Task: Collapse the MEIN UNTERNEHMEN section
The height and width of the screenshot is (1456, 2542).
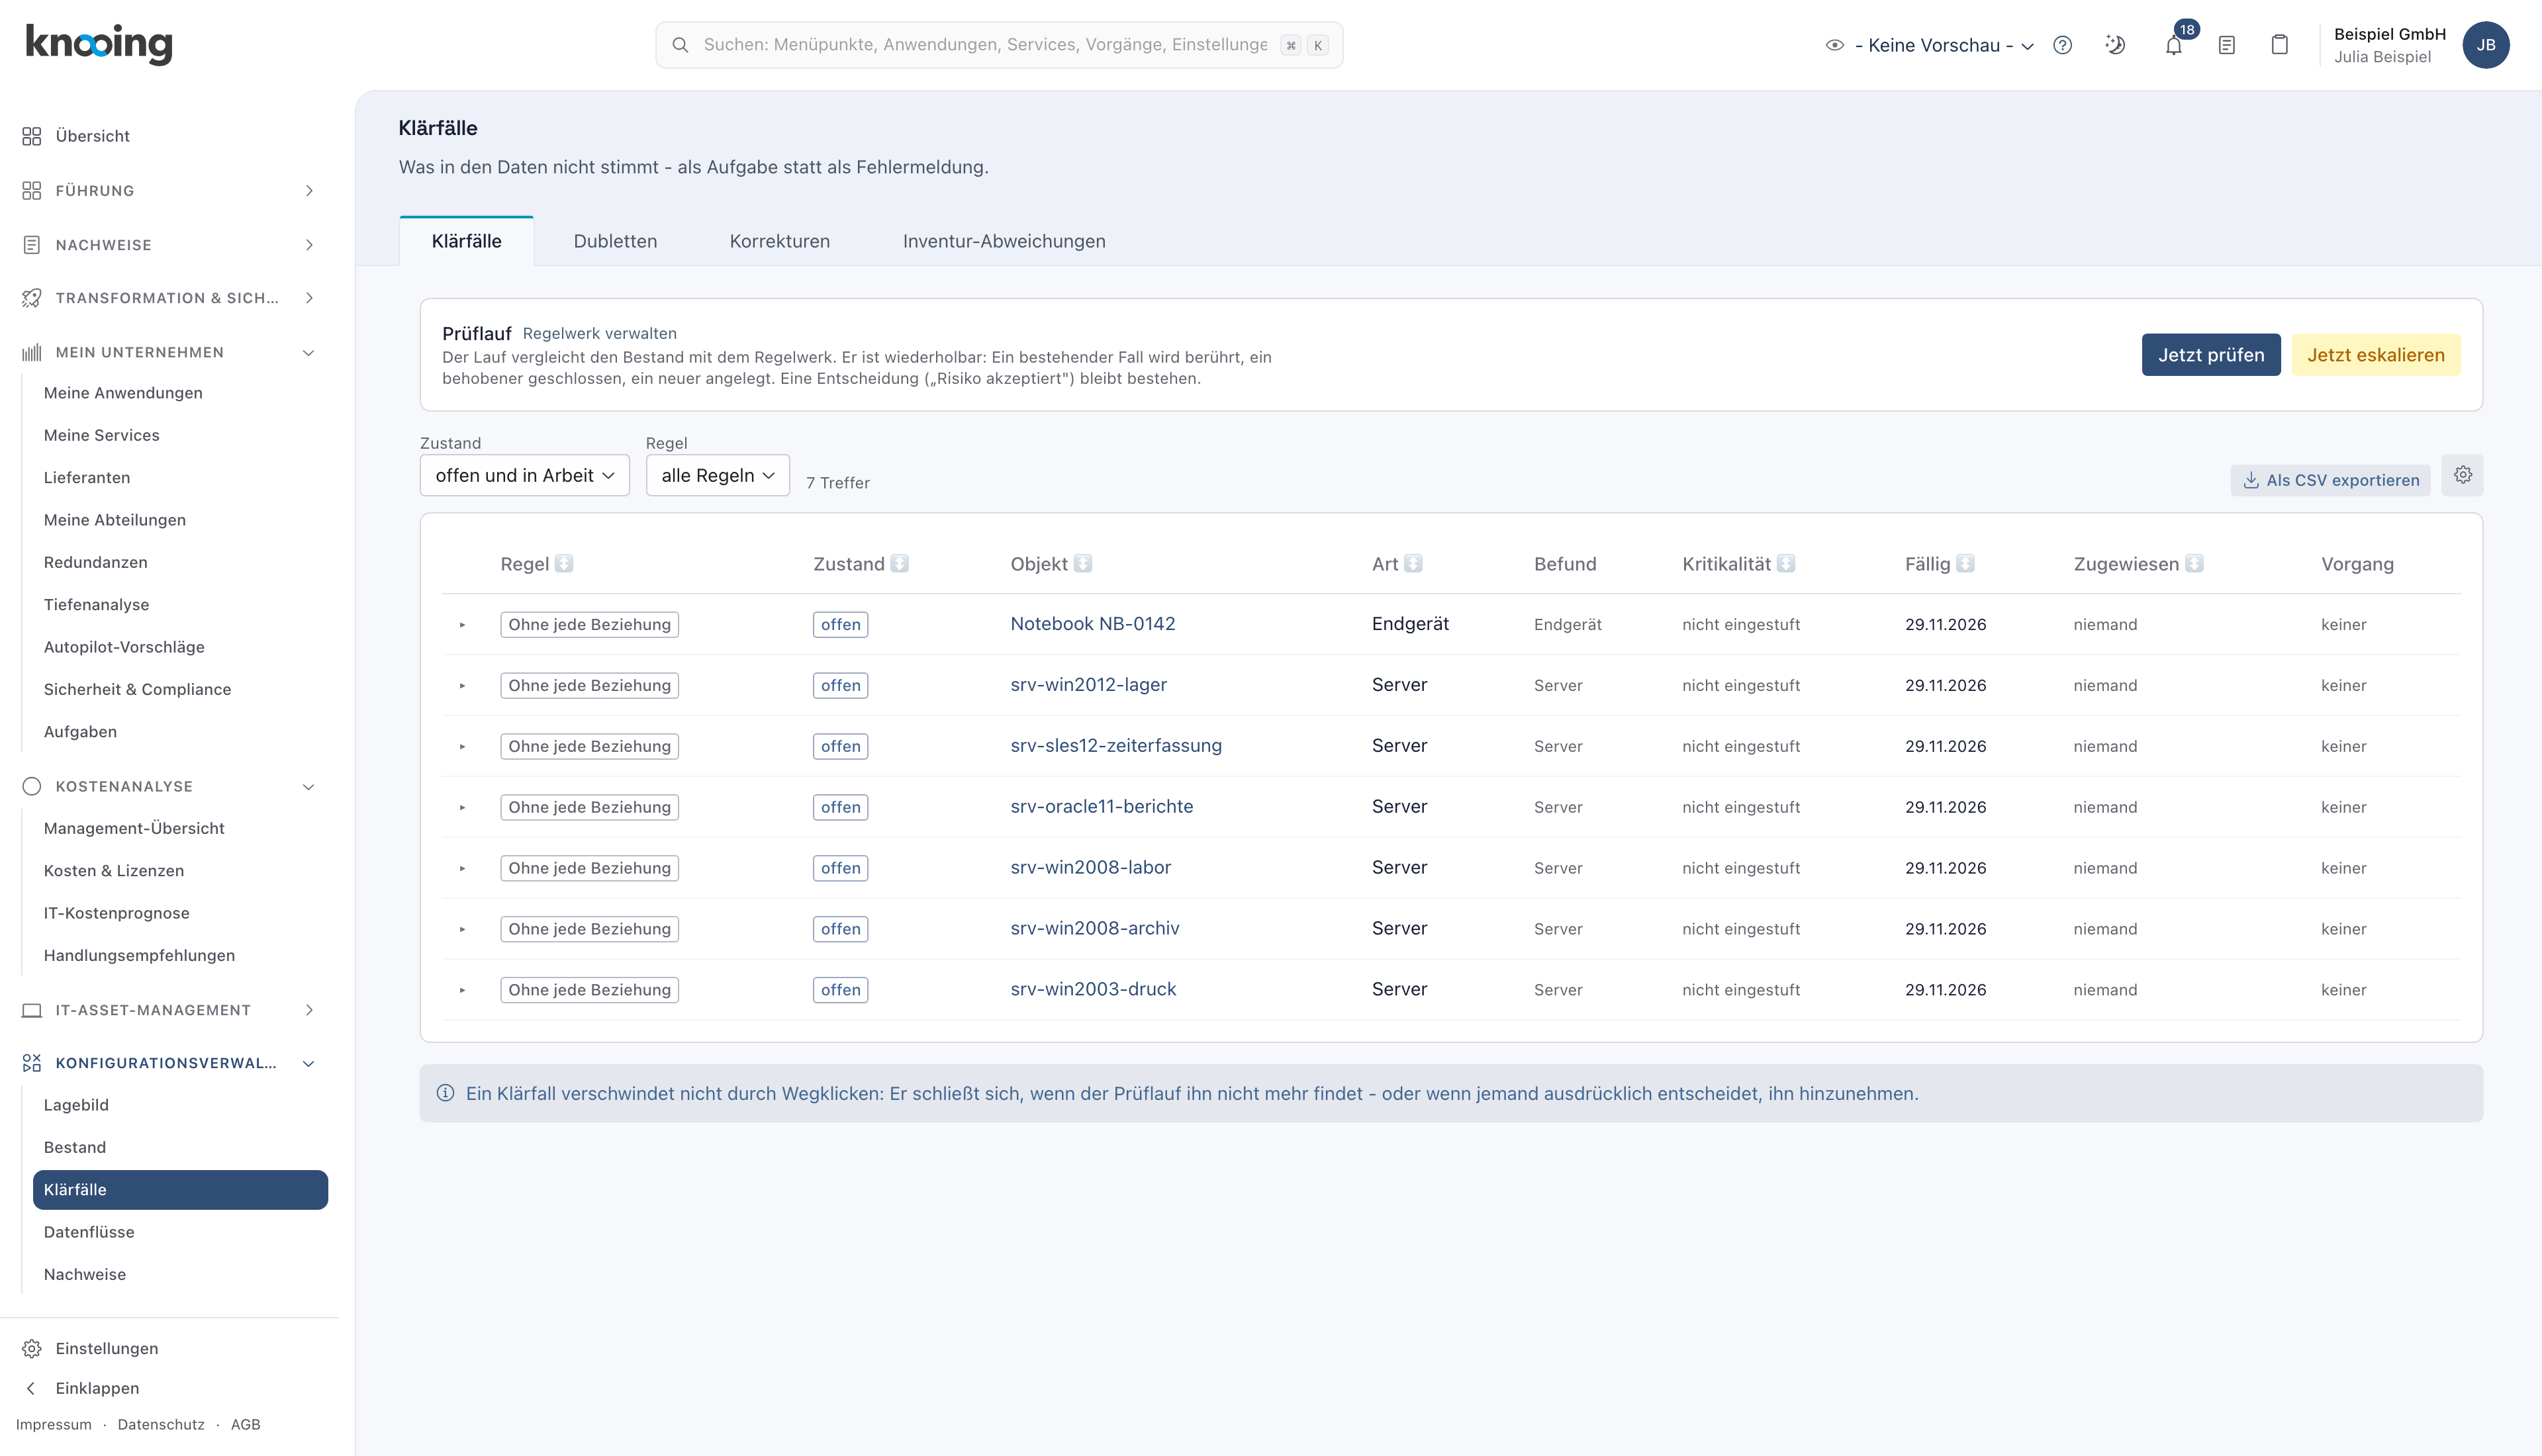Action: [168, 352]
